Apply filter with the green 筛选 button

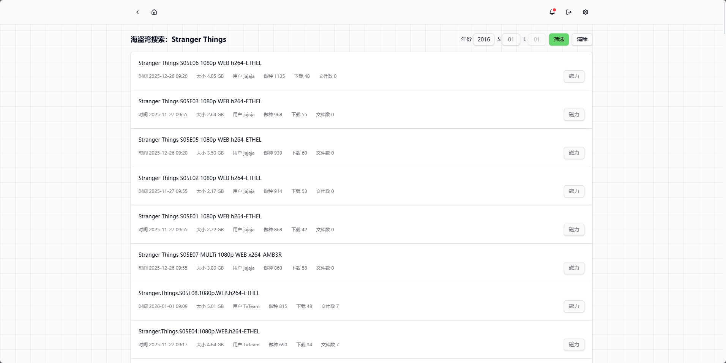click(559, 39)
